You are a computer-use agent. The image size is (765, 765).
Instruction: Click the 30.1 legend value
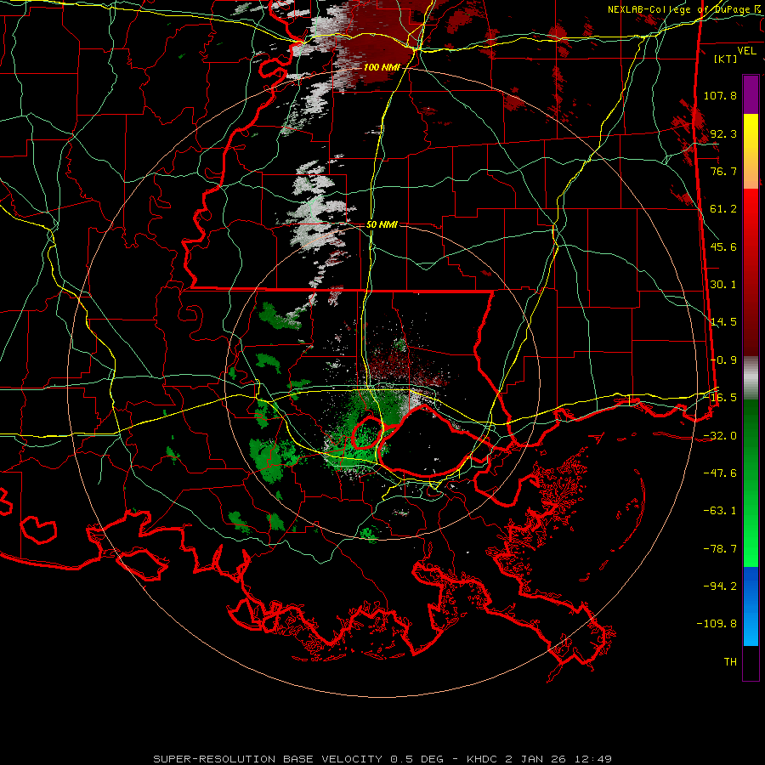coord(723,285)
